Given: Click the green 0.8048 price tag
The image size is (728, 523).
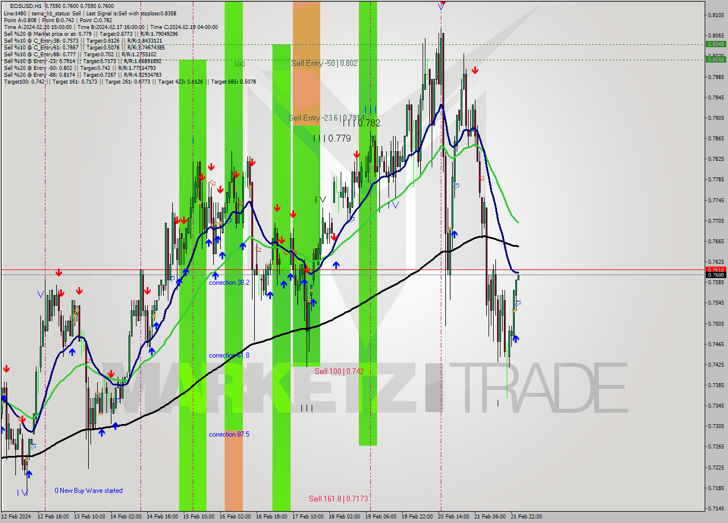Looking at the screenshot, I should [x=715, y=44].
